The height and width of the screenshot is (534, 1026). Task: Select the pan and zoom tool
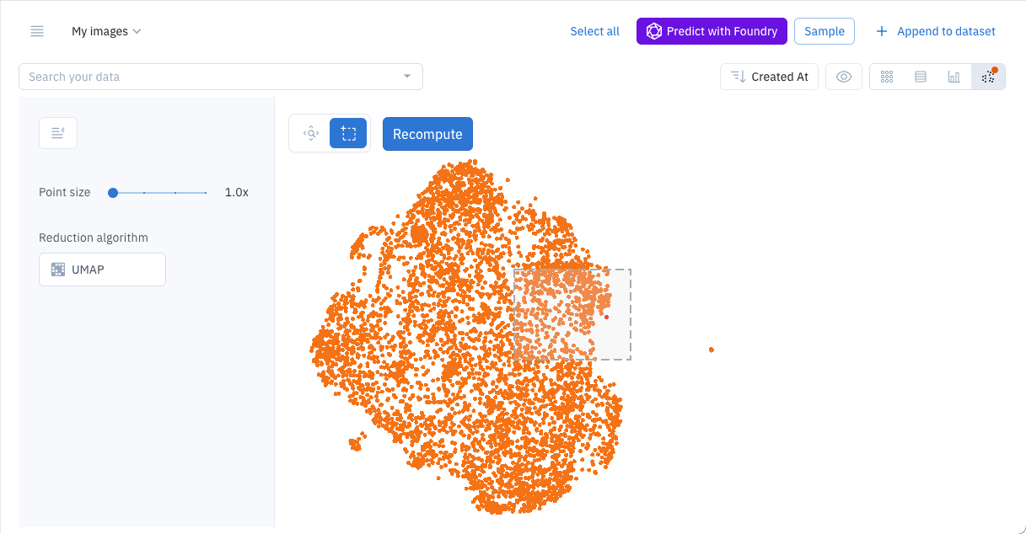tap(311, 133)
